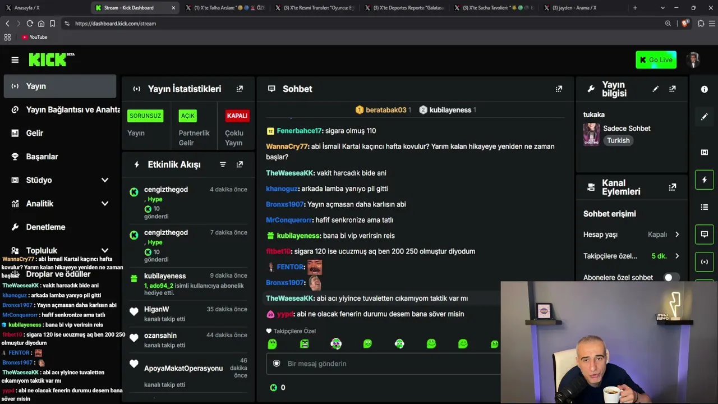The image size is (718, 404).
Task: Click the KICK logo
Action: [52, 59]
